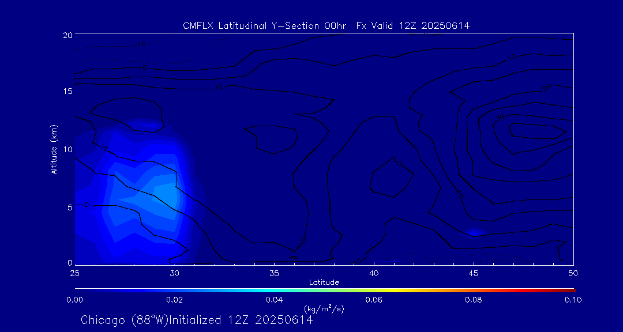Image resolution: width=623 pixels, height=332 pixels.
Task: Click the 20 km altitude tick label
Action: tap(66, 35)
